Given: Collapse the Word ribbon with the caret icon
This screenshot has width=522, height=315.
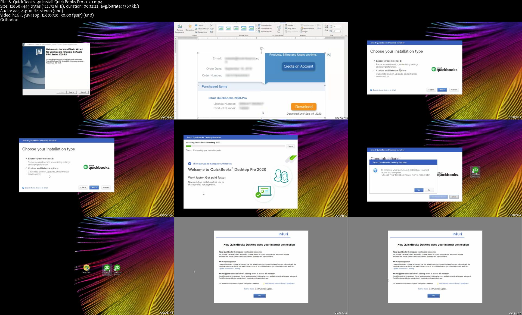Looking at the screenshot, I should click(x=346, y=35).
